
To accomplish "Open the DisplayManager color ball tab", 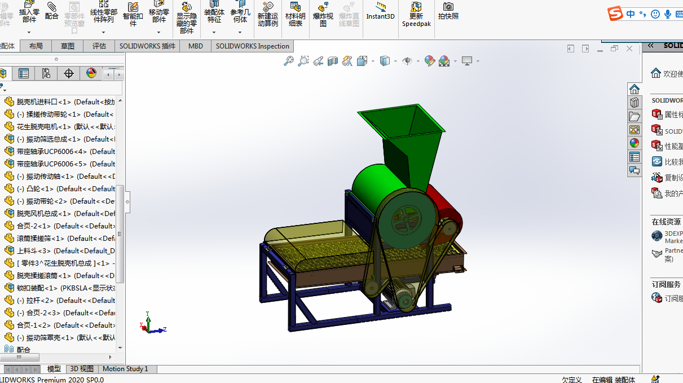I will pyautogui.click(x=91, y=73).
